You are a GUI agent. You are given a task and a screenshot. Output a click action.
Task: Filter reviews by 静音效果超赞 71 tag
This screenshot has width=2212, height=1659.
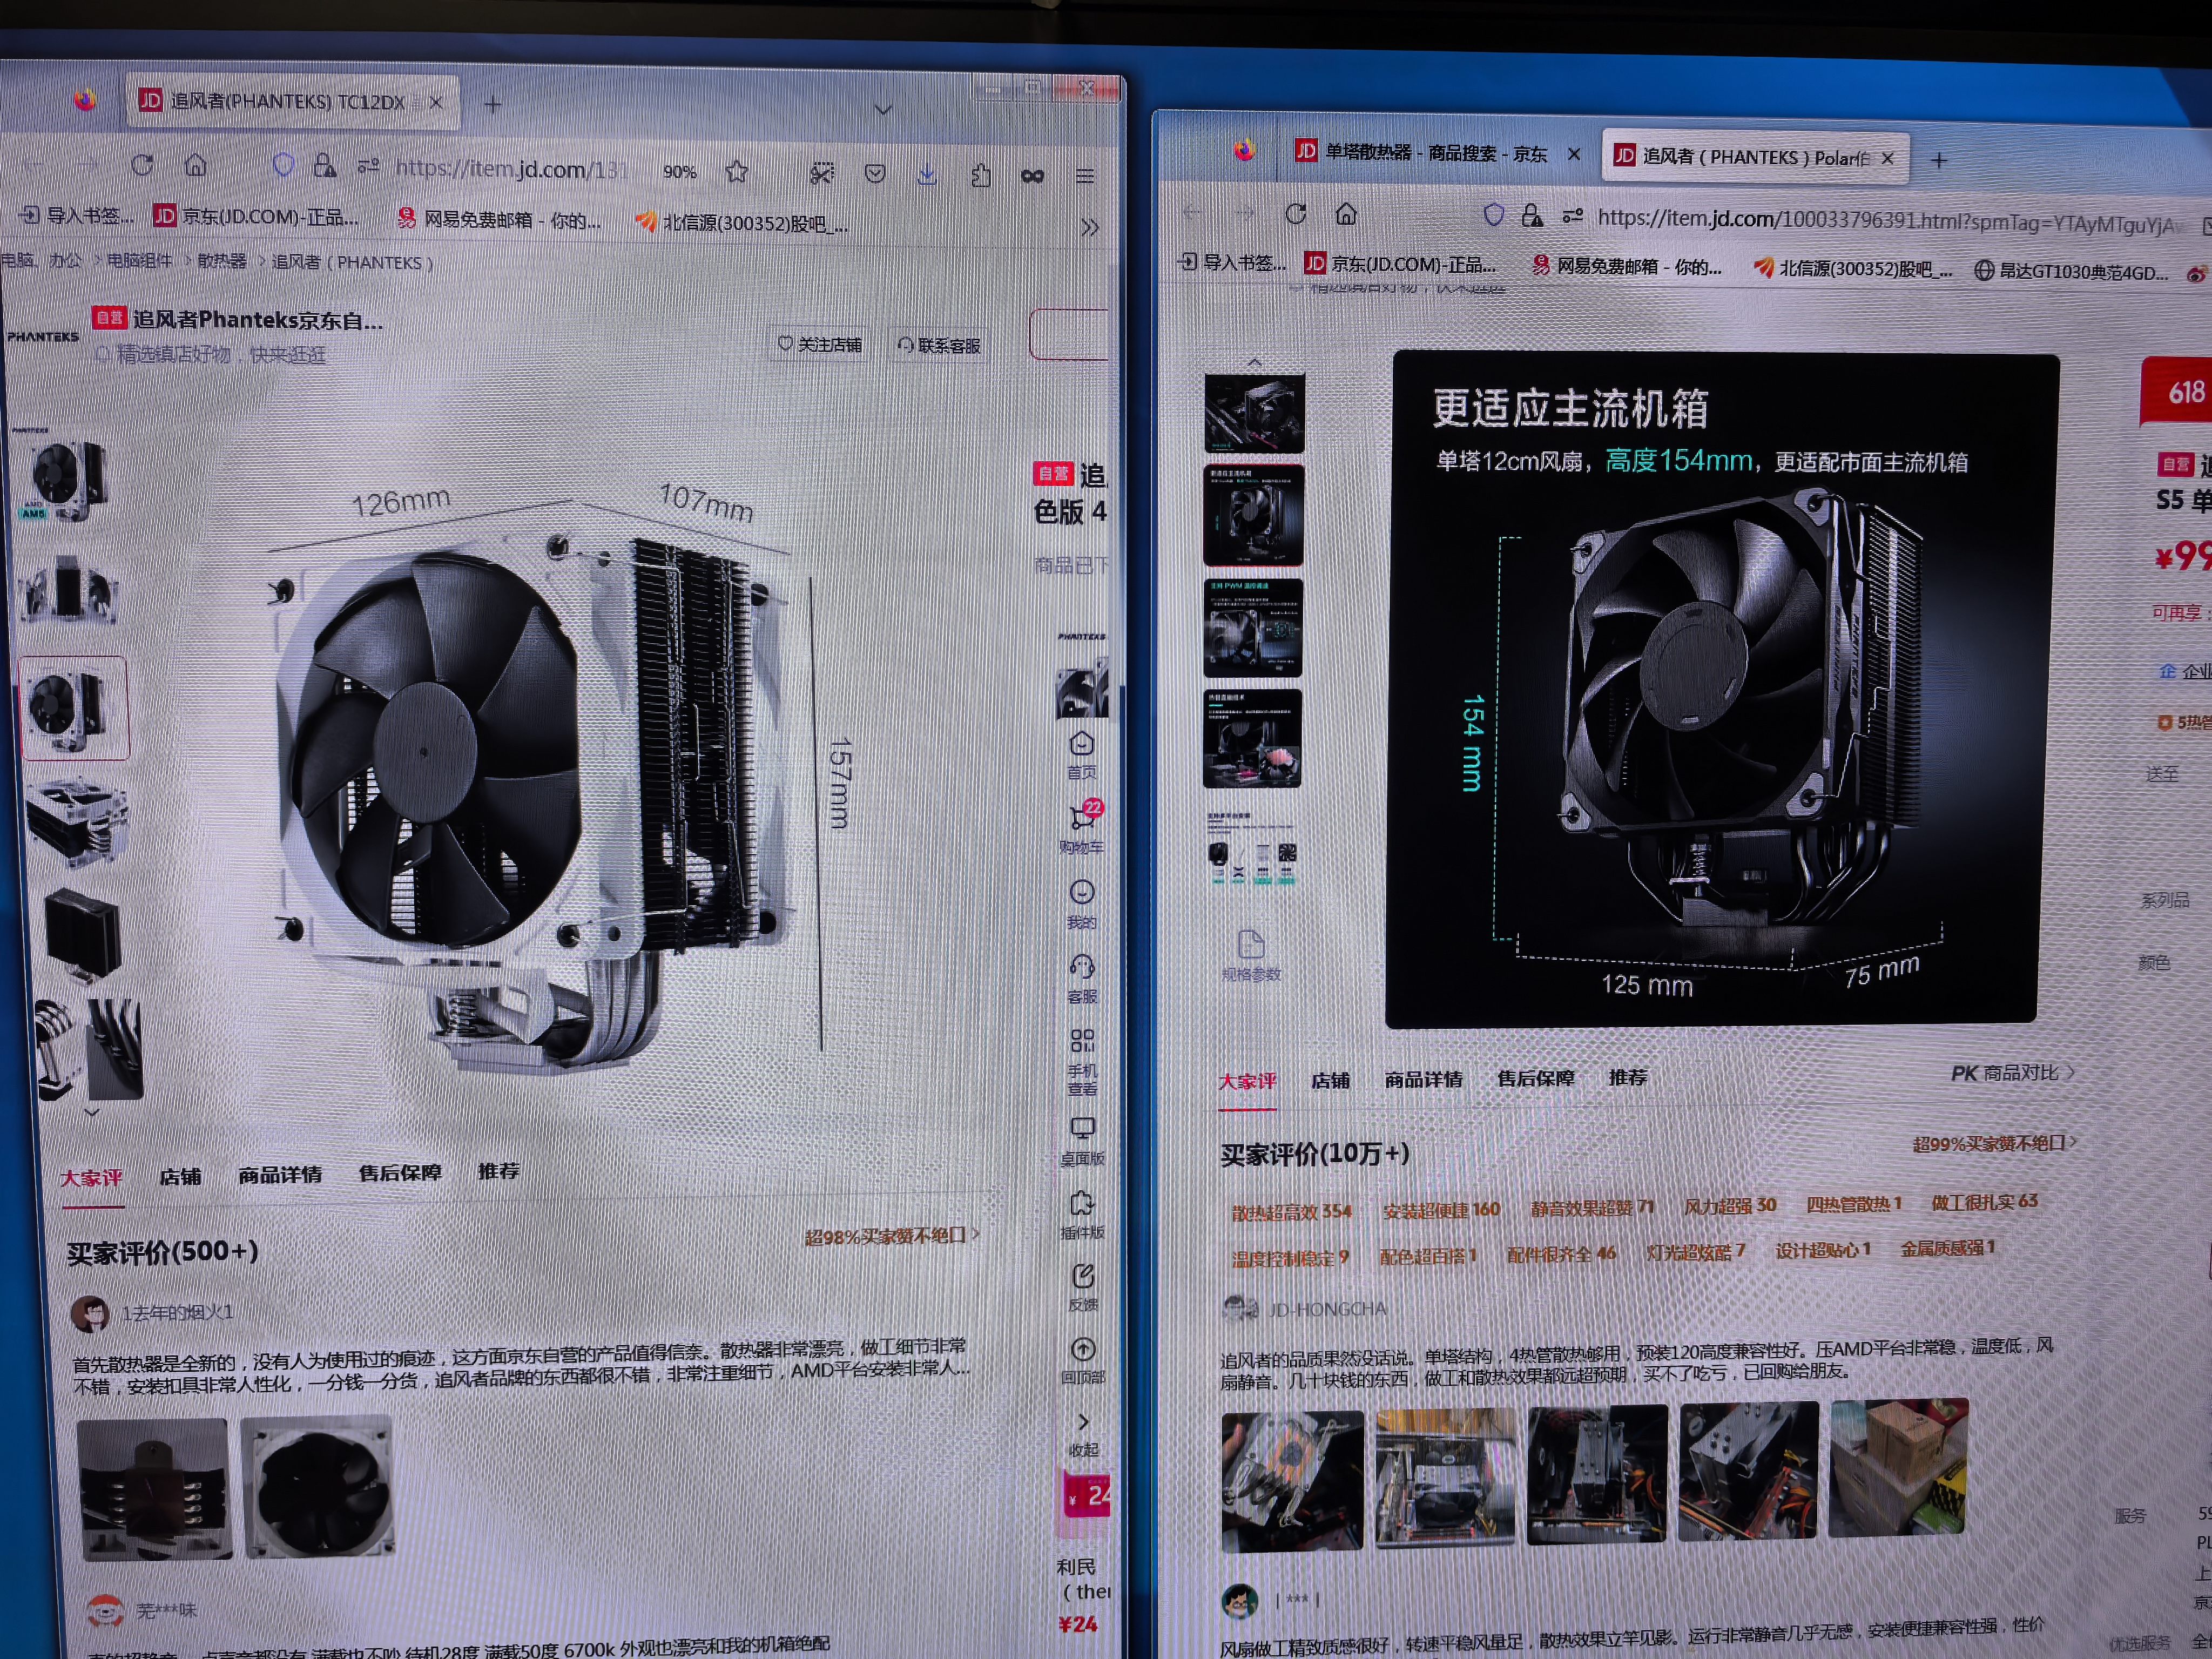tap(1592, 1207)
